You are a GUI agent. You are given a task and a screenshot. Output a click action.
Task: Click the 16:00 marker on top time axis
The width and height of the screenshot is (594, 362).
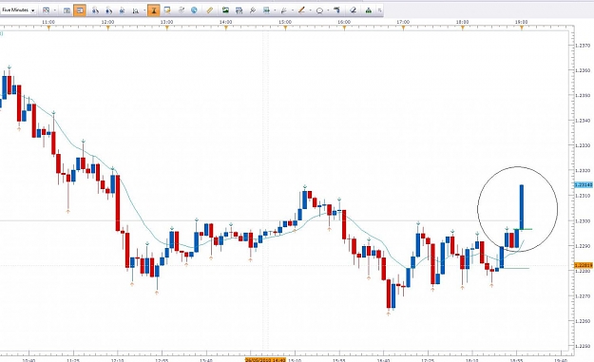tap(344, 23)
